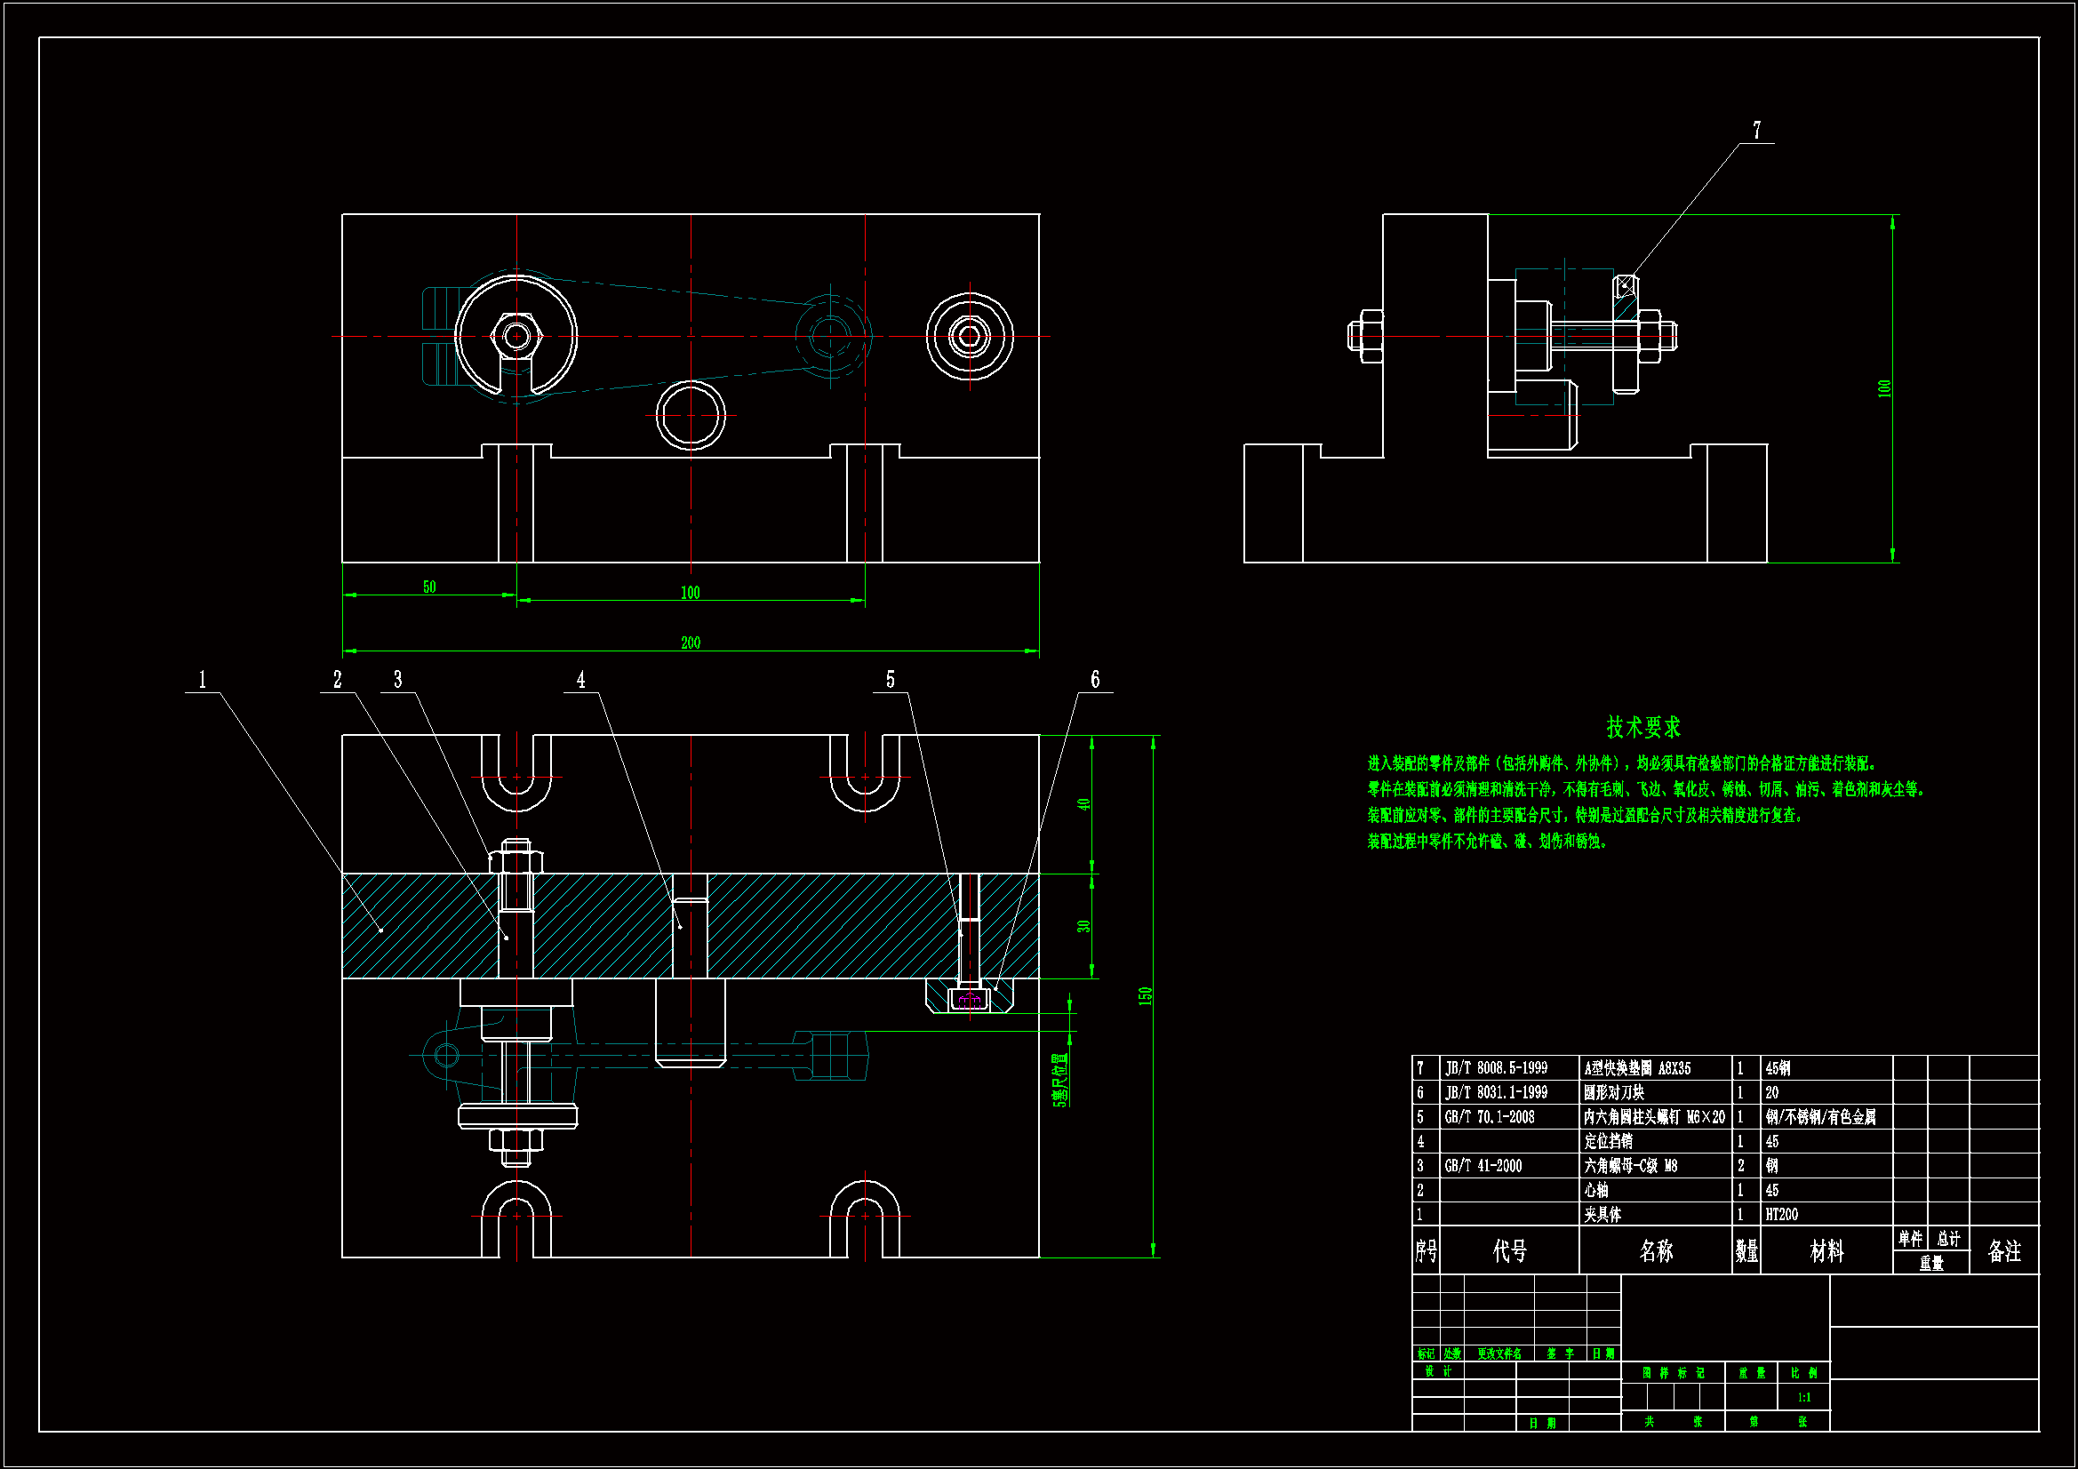Select balloon number 6 label
Screen dimensions: 2078x1469
click(x=1095, y=680)
